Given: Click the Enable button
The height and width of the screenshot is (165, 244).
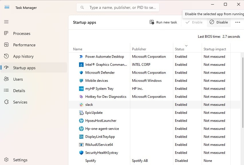Looking at the screenshot, I should coord(194,22).
